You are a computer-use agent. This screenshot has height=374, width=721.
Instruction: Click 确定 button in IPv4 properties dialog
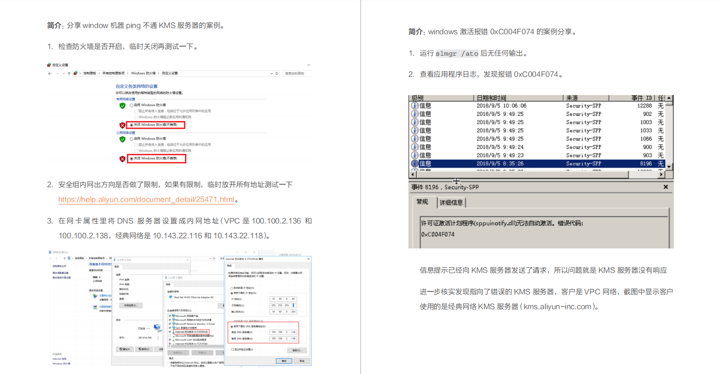(x=284, y=361)
